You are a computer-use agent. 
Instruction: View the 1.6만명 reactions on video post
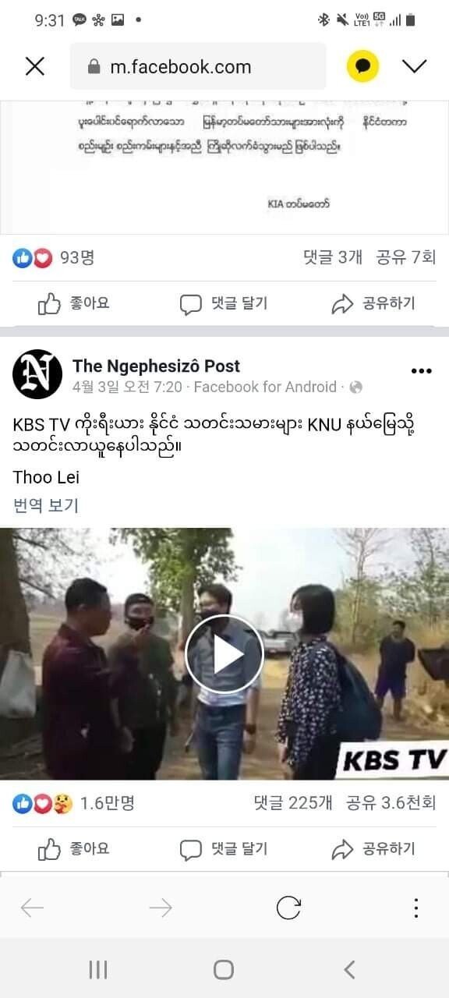(73, 802)
